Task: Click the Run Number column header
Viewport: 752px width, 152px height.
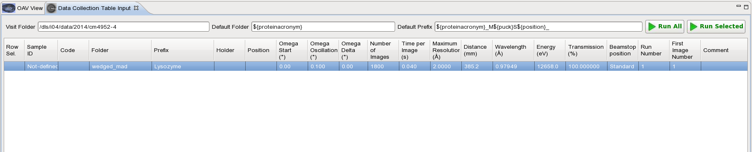Action: pyautogui.click(x=654, y=50)
